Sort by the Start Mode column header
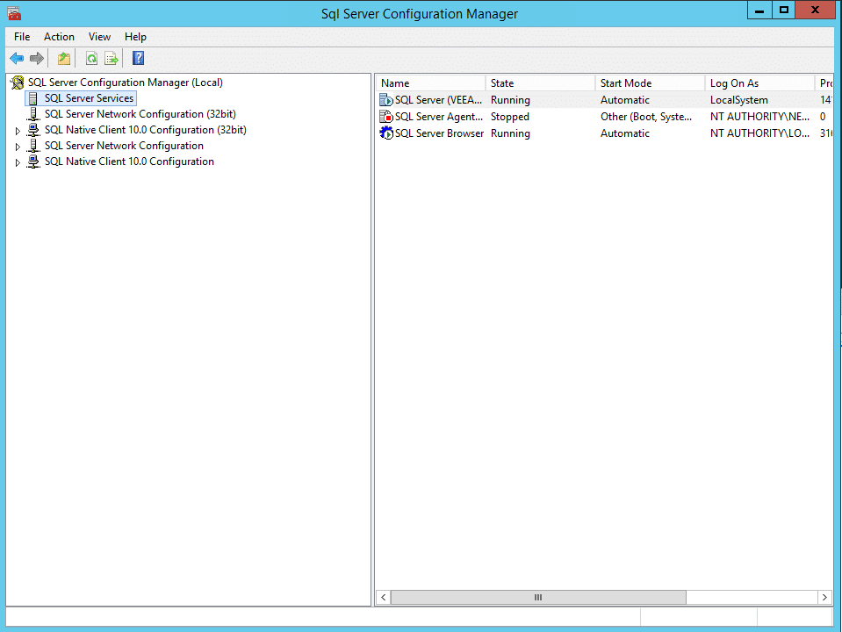The height and width of the screenshot is (632, 842). 650,83
